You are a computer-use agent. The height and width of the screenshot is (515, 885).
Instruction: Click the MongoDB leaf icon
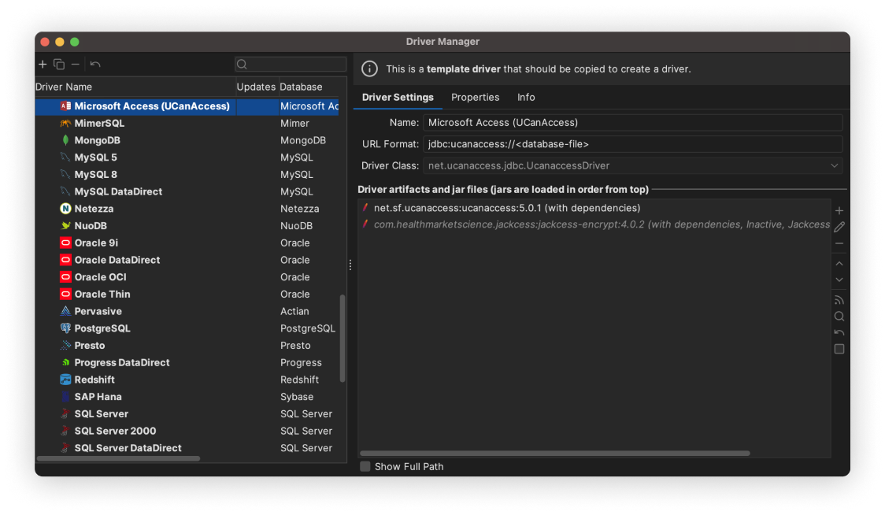pyautogui.click(x=65, y=140)
